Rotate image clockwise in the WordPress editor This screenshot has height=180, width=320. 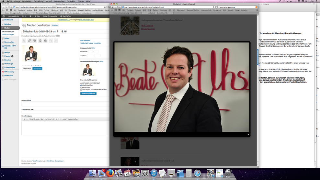[x=35, y=40]
